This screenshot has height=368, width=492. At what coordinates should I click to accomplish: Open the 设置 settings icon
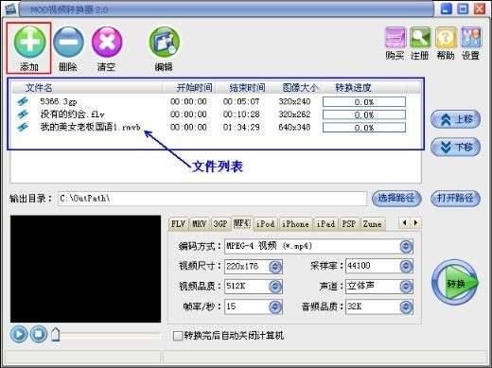click(471, 38)
